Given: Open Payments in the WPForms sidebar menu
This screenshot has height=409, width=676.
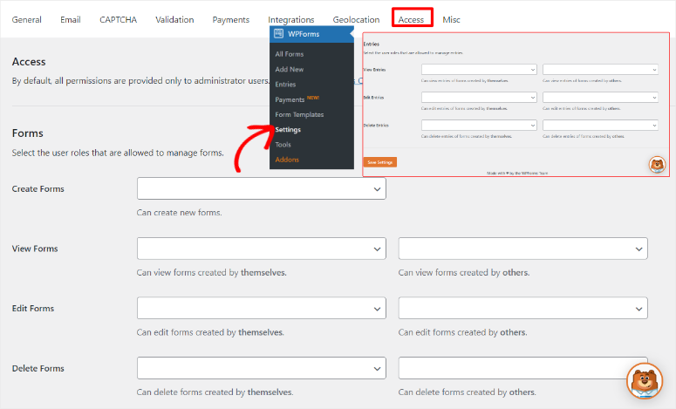Looking at the screenshot, I should pos(290,99).
